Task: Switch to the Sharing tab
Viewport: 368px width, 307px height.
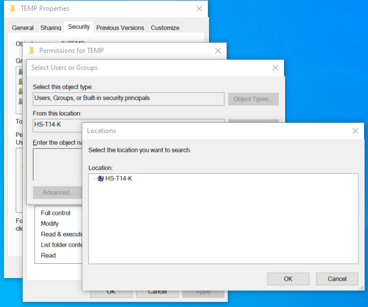Action: tap(51, 28)
